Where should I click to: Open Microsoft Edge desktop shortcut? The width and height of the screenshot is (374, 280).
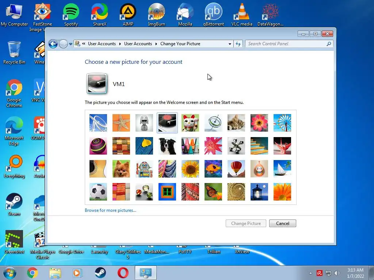pyautogui.click(x=14, y=131)
